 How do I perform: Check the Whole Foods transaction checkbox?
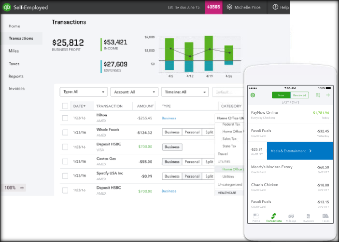click(x=65, y=133)
